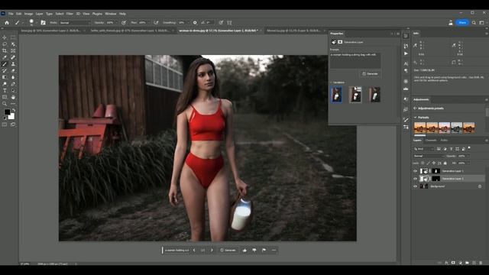Open the File menu
This screenshot has width=489, height=275.
click(11, 14)
